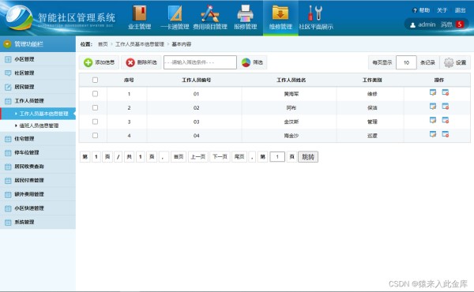The height and width of the screenshot is (292, 474).
Task: Click the 上一页 pagination button
Action: pos(198,157)
